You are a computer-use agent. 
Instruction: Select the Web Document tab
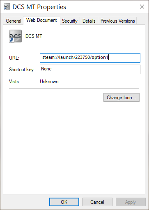pos(41,20)
